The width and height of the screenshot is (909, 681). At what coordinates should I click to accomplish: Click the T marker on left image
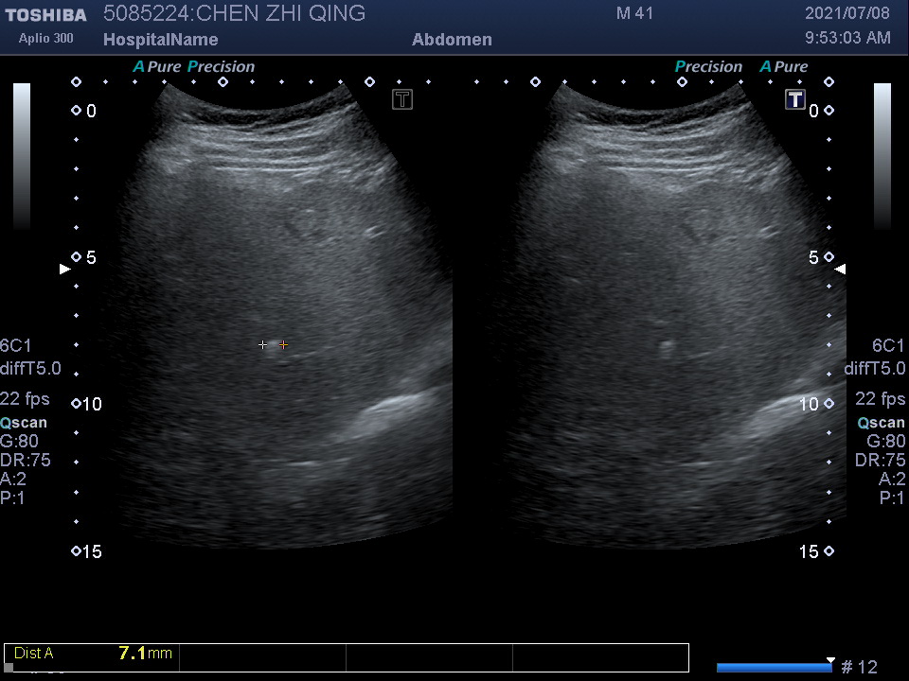[x=402, y=99]
